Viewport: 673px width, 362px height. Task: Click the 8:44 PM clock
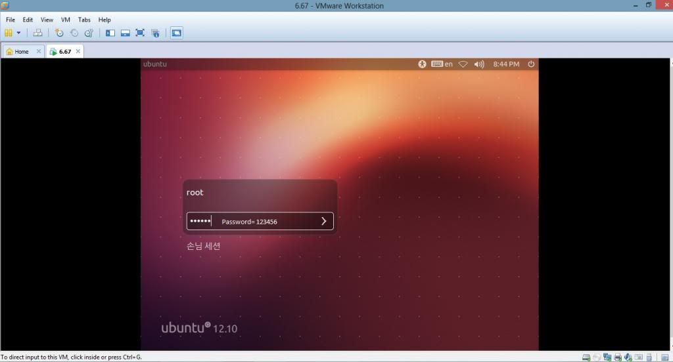tap(506, 64)
